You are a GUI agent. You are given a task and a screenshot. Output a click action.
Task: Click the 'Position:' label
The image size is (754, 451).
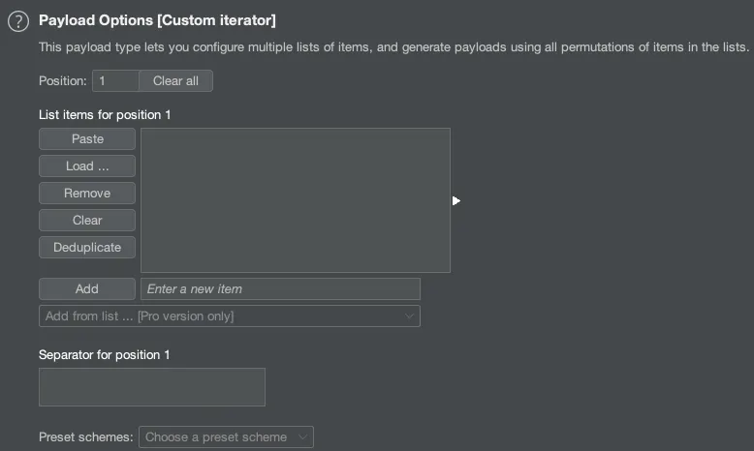coord(63,81)
